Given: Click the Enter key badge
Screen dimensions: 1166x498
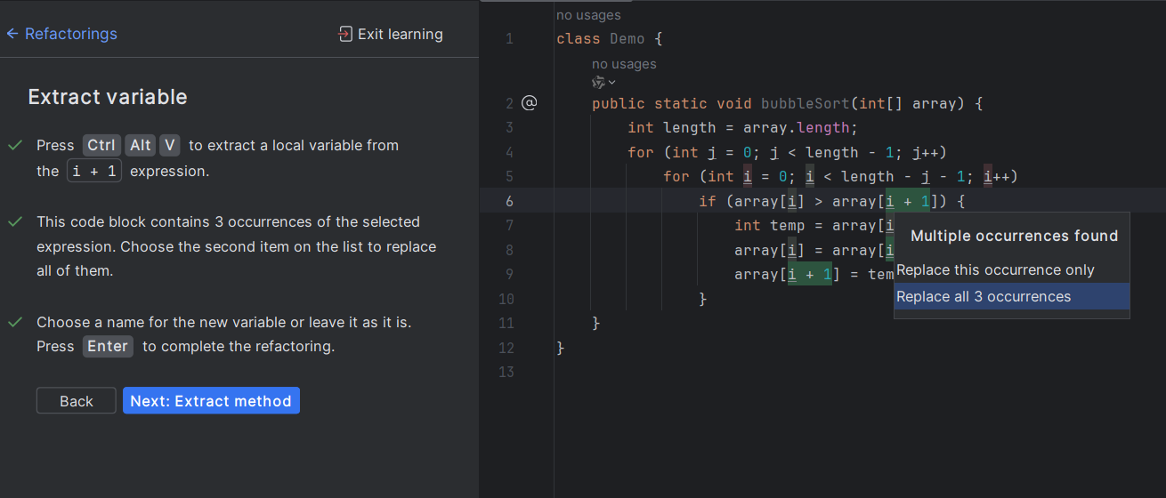Looking at the screenshot, I should (108, 346).
